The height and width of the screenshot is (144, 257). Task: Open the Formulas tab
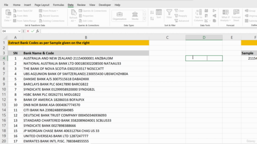(59, 5)
